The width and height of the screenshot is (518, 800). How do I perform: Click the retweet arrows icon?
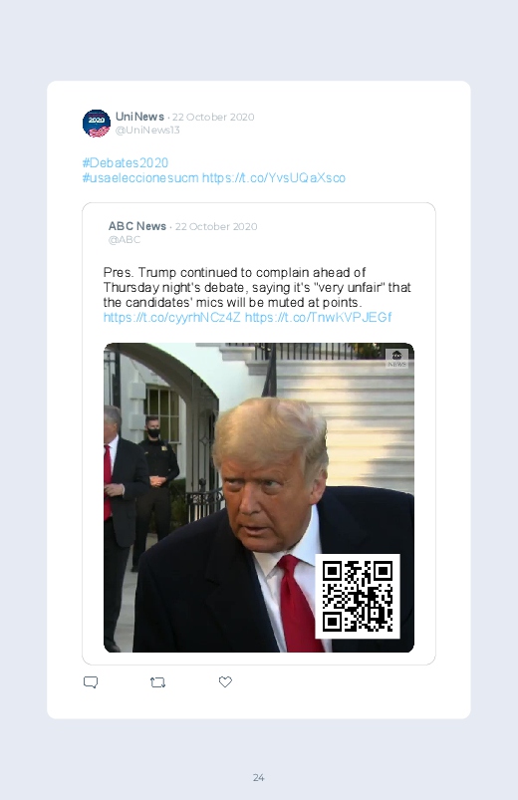[x=157, y=682]
